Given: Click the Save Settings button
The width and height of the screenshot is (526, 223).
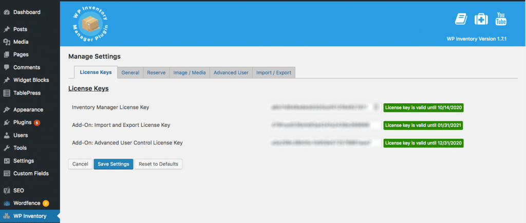Looking at the screenshot, I should pos(114,164).
